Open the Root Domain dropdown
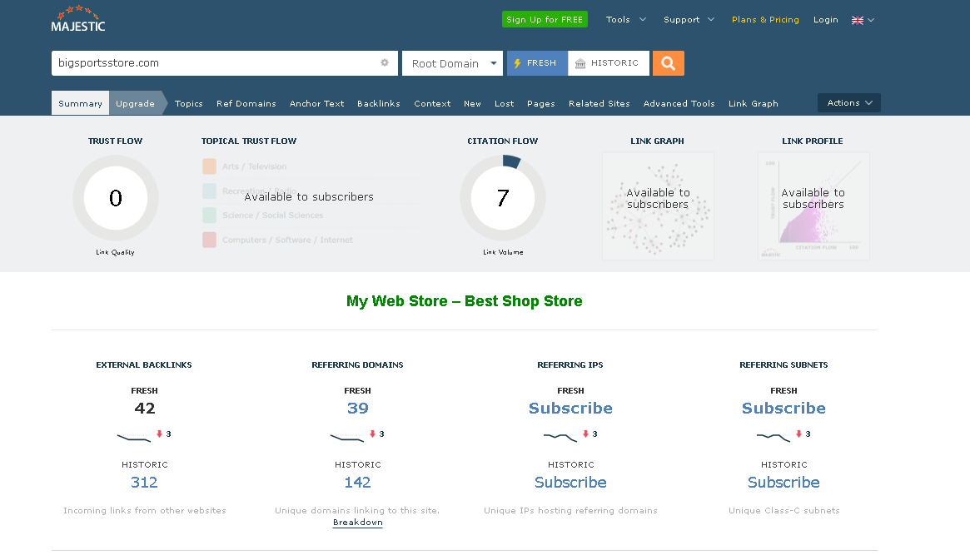970x555 pixels. 452,63
